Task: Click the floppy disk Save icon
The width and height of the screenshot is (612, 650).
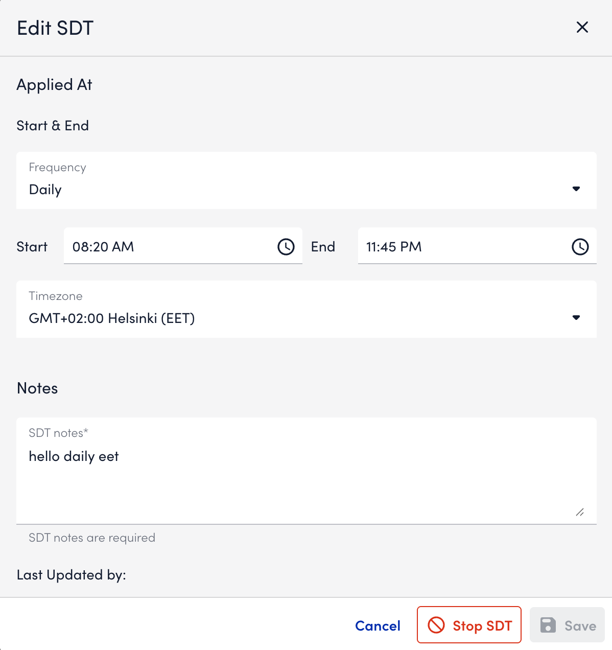Action: click(548, 625)
